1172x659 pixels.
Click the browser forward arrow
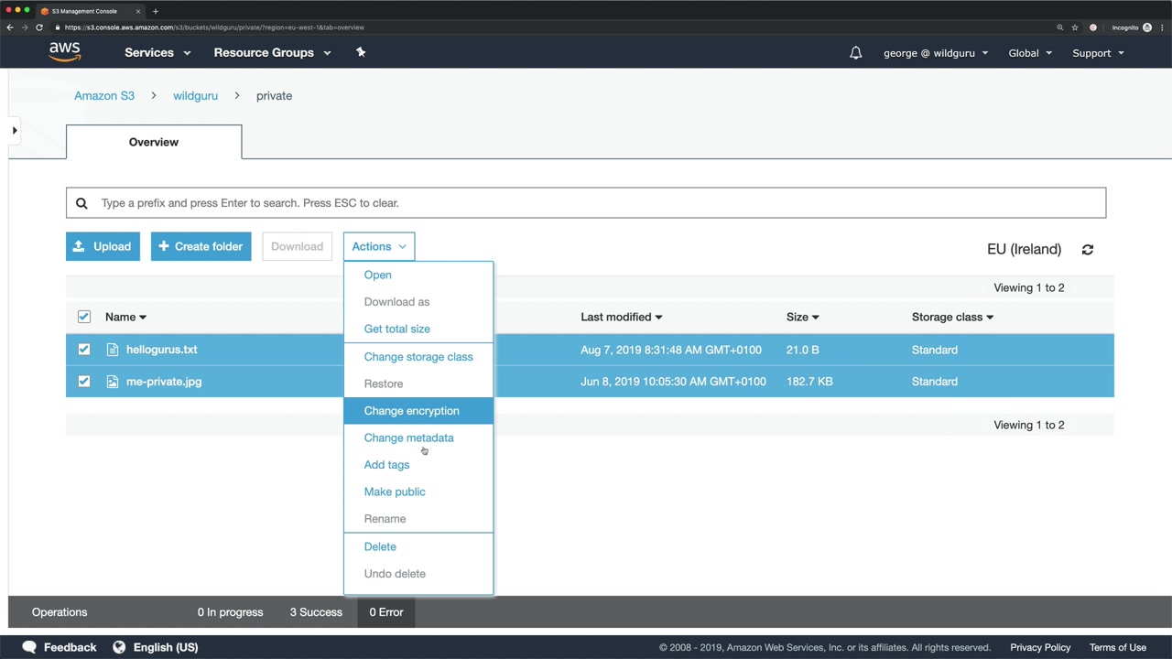[25, 27]
